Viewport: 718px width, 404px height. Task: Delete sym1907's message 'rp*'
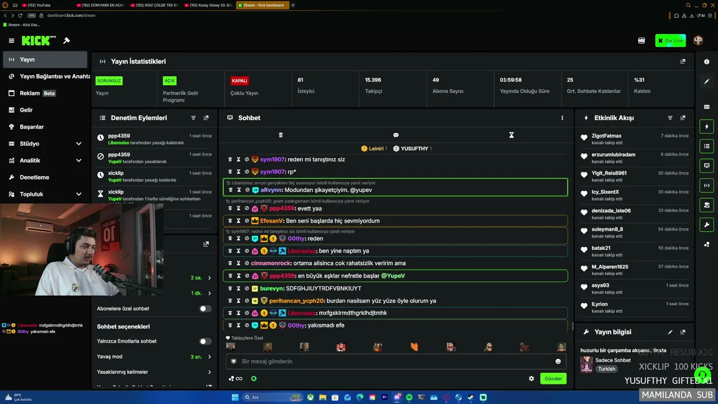[230, 172]
